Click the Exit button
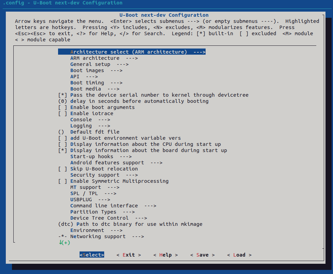This screenshot has width=333, height=274. 129,255
